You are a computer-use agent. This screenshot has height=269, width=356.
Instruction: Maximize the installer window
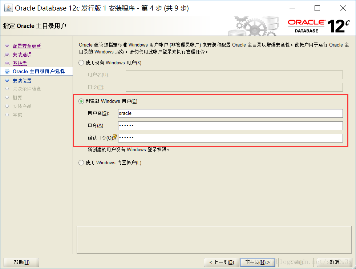point(317,8)
